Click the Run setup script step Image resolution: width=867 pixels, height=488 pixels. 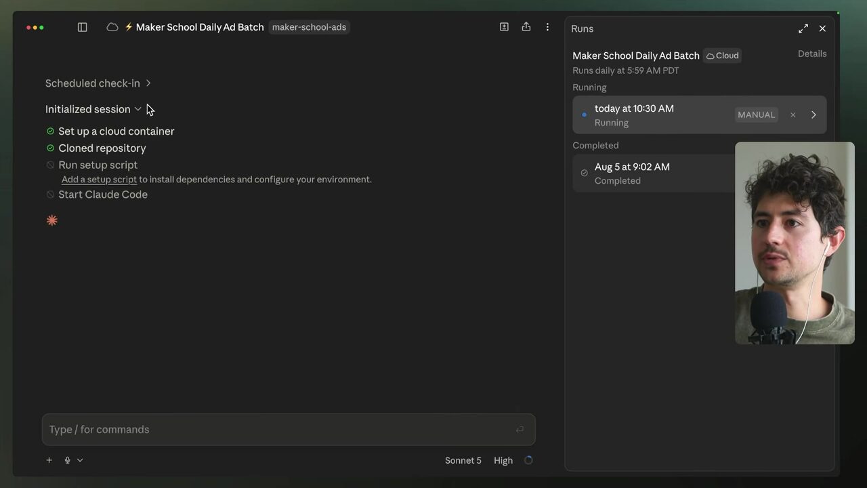pyautogui.click(x=98, y=165)
